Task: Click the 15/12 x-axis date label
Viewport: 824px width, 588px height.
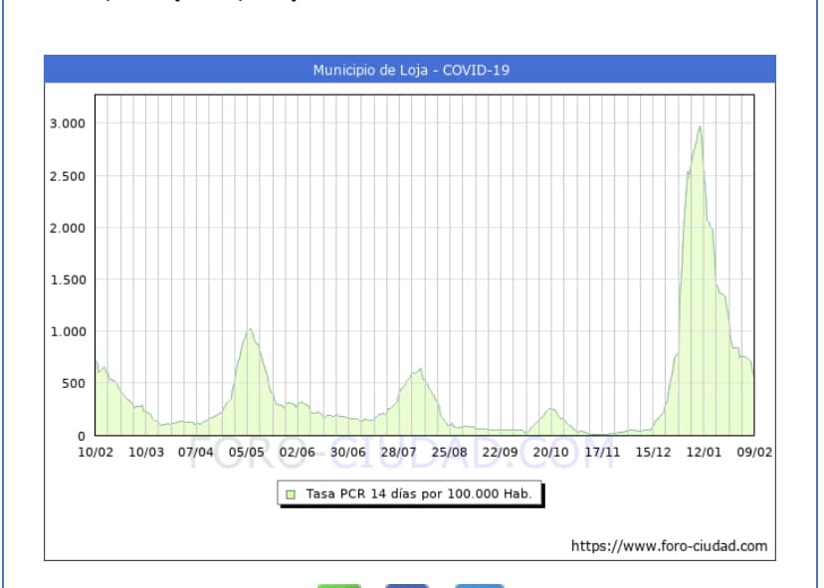Action: (652, 452)
